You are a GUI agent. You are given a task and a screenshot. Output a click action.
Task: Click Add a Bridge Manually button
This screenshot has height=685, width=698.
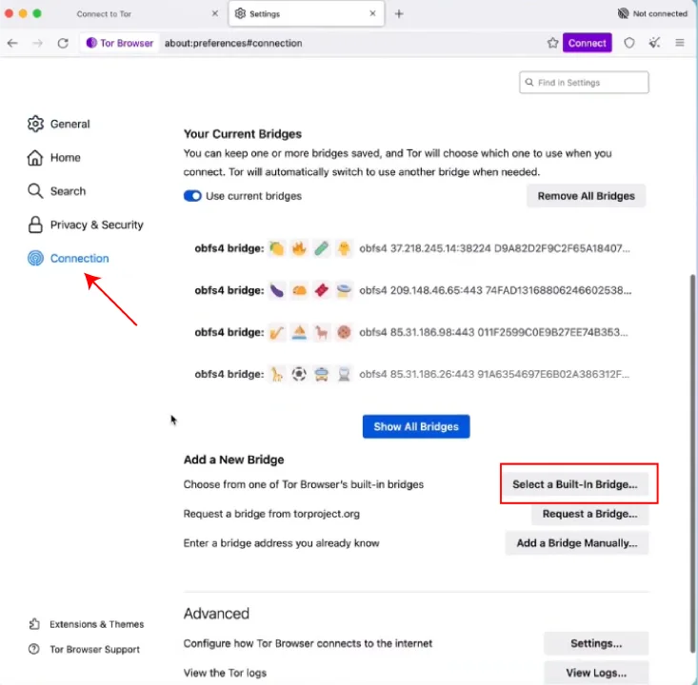pos(576,543)
